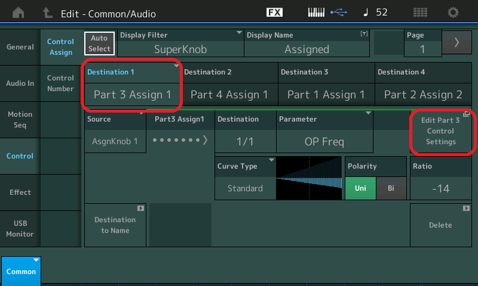Switch to the Control Number tab
This screenshot has height=286, width=478.
tap(60, 83)
